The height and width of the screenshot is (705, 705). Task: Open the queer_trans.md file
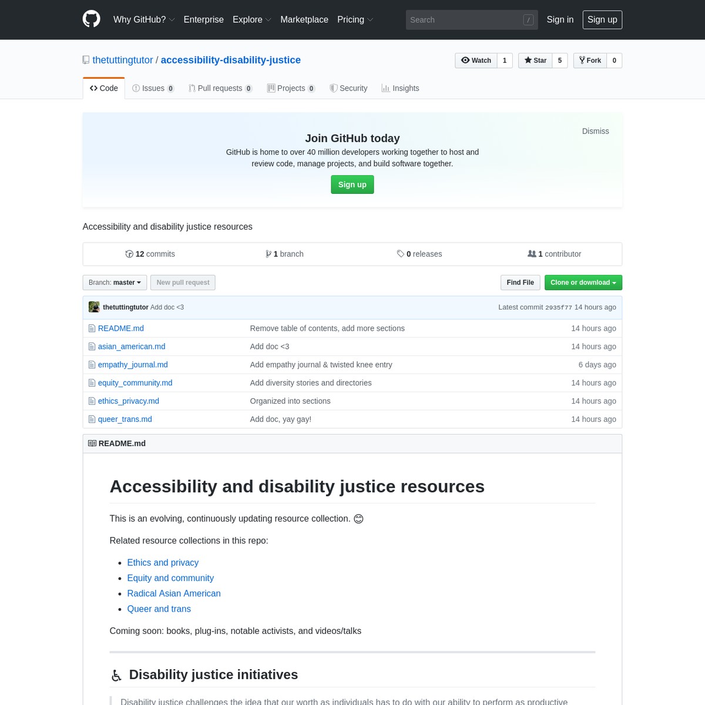[x=125, y=419]
